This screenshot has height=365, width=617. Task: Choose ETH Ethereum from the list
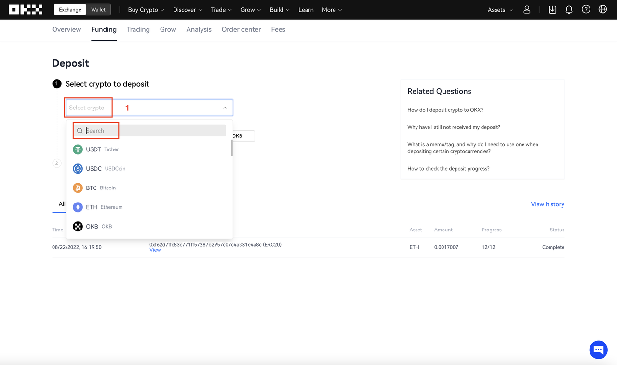[x=149, y=207]
